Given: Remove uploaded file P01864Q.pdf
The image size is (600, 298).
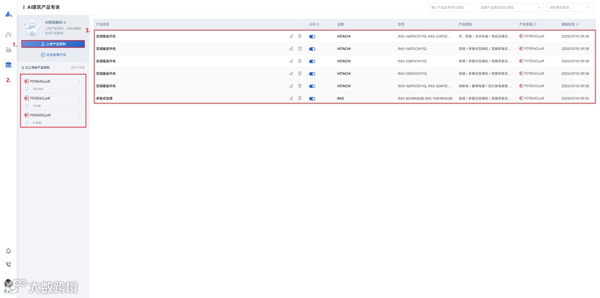Looking at the screenshot, I should click(79, 81).
